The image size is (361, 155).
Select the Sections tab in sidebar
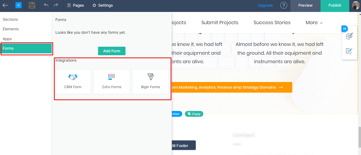pyautogui.click(x=10, y=19)
